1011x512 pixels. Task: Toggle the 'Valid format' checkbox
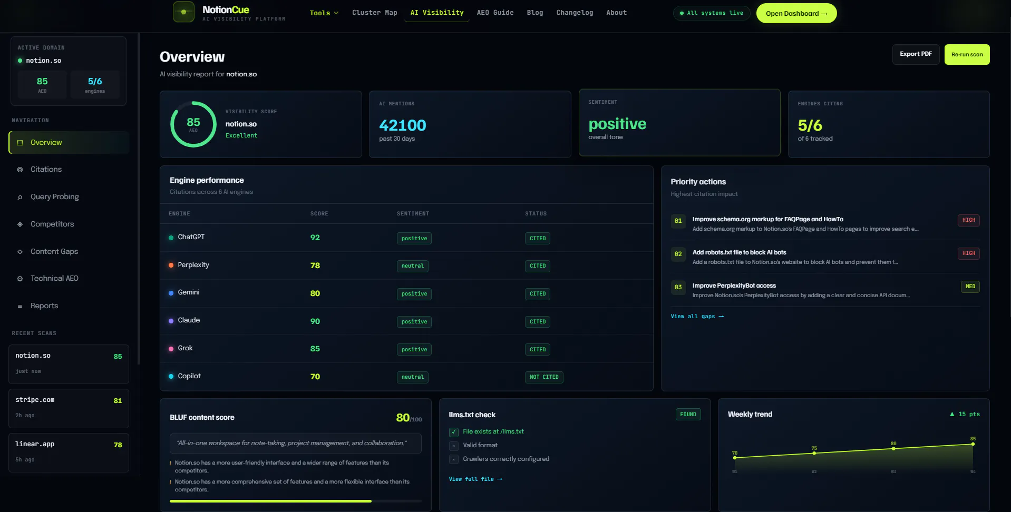[454, 446]
